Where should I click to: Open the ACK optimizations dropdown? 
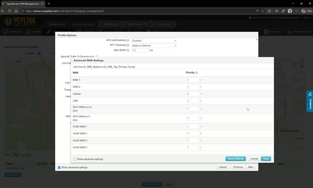(154, 40)
